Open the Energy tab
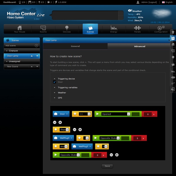 tap(114, 29)
